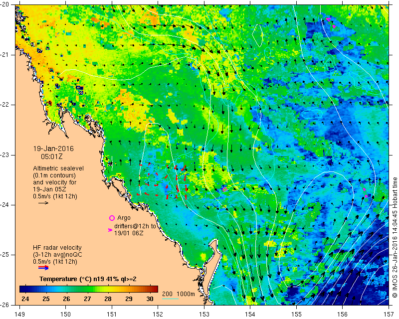The image size is (399, 319).
Task: Click the '19/01 06Z' drifter date text
Action: 129,233
